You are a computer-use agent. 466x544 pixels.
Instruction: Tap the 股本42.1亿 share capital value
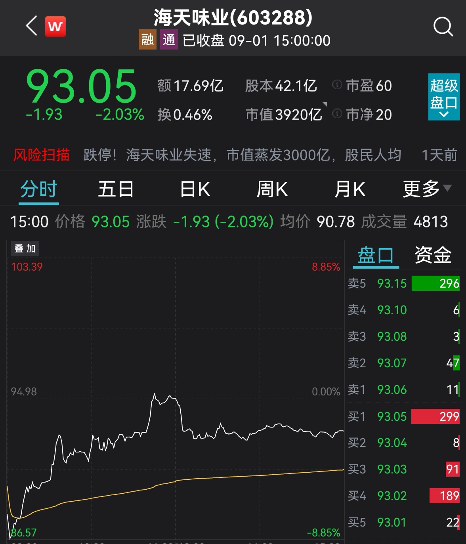[x=281, y=86]
